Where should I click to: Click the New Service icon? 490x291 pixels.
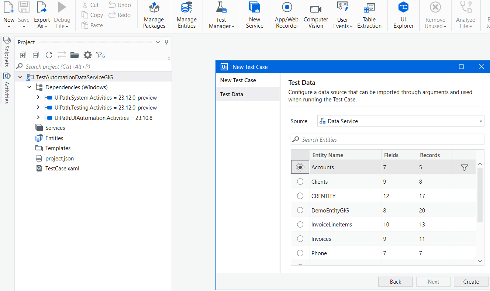[255, 7]
